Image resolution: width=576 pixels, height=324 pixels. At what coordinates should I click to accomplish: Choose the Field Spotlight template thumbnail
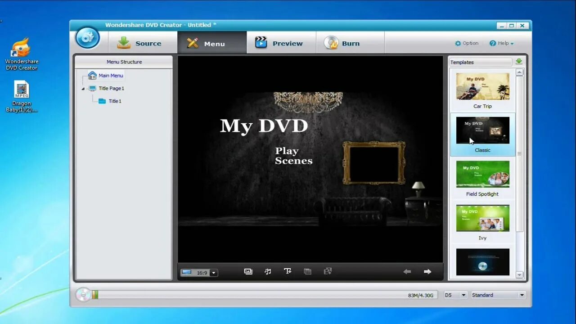click(x=483, y=174)
